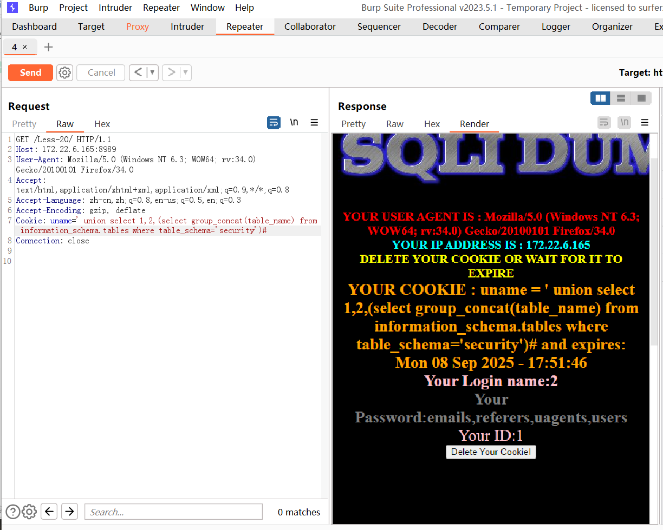Switch to Decoder tab
Screen dimensions: 663x530
click(x=440, y=27)
